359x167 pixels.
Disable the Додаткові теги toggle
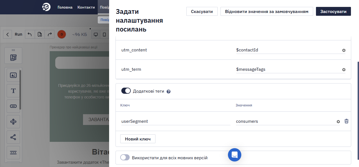click(126, 91)
